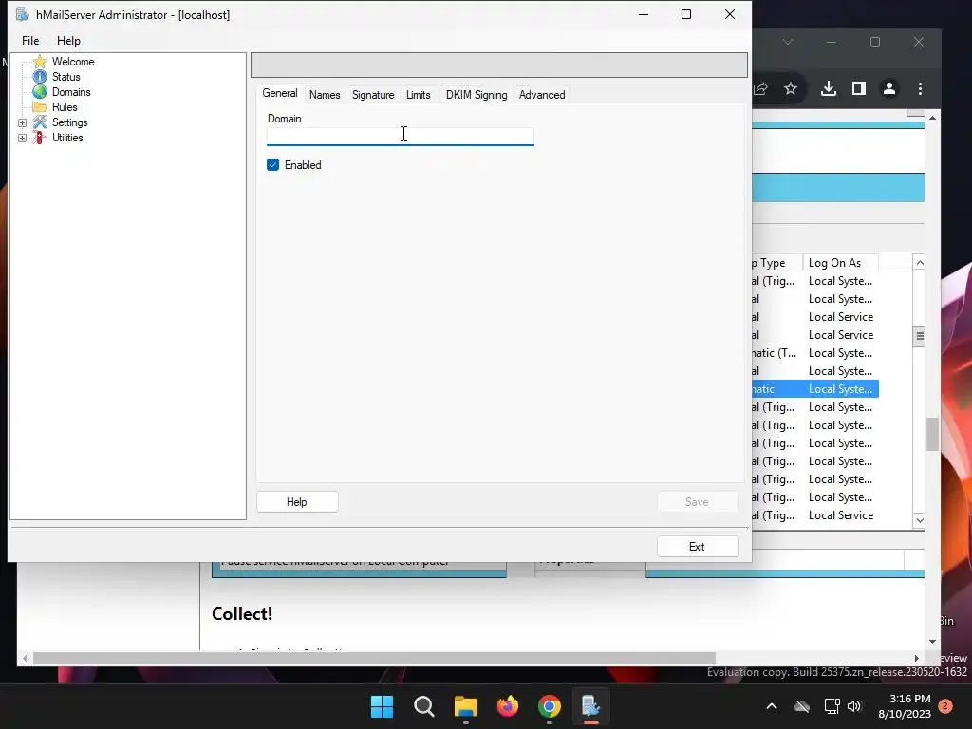
Task: Click volume speaker tray icon
Action: tap(854, 706)
